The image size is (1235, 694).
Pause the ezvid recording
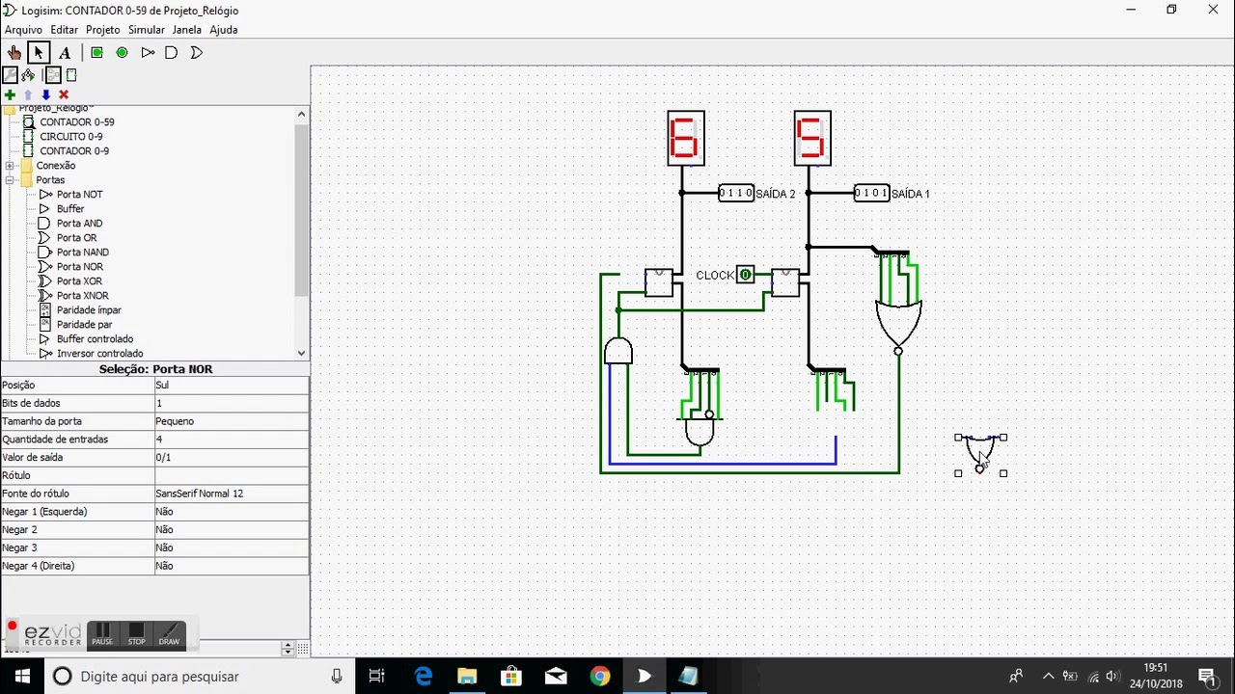click(x=102, y=634)
